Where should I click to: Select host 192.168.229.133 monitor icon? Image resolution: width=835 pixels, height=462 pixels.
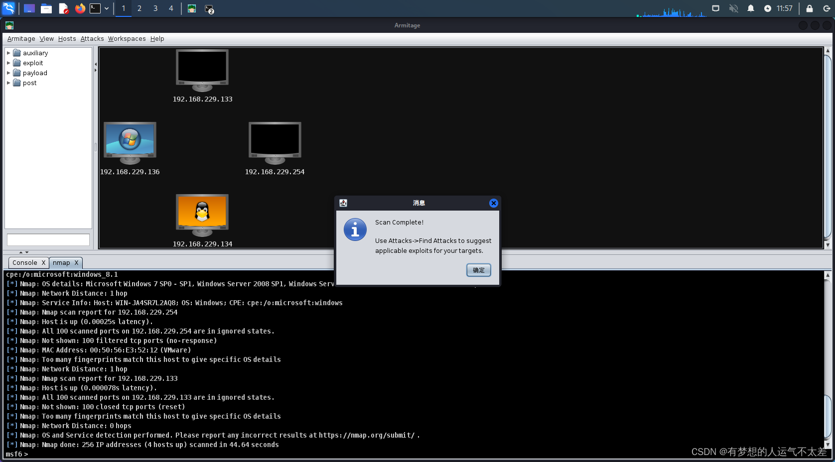coord(202,70)
